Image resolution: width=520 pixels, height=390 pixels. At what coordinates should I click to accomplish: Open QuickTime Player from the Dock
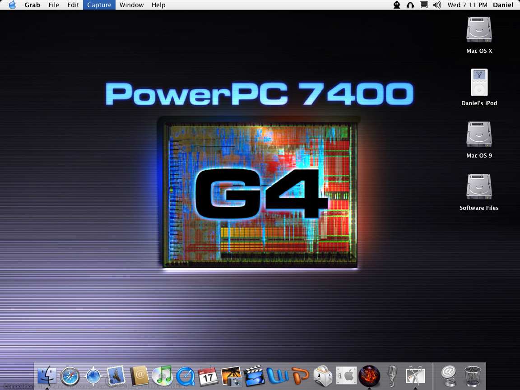185,376
